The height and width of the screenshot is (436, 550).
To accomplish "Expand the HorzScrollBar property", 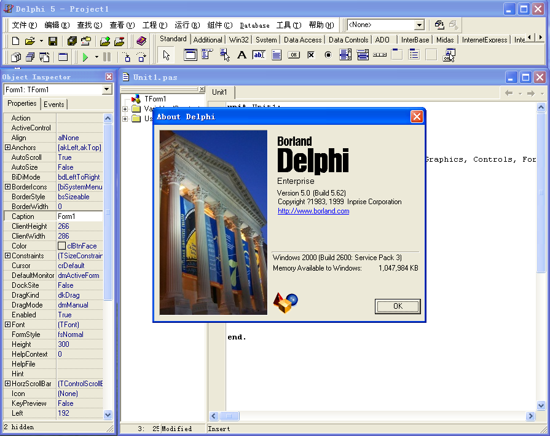I will [7, 383].
